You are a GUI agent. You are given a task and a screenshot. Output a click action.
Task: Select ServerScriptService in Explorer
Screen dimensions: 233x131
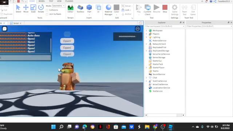(x=161, y=54)
